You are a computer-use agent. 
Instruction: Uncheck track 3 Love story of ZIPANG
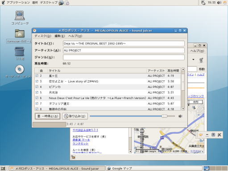(37, 81)
